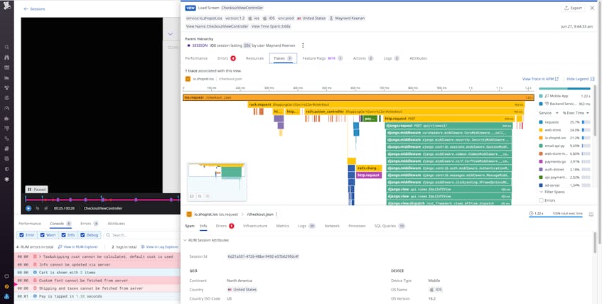Open the % Exec Time dropdown

(x=576, y=113)
